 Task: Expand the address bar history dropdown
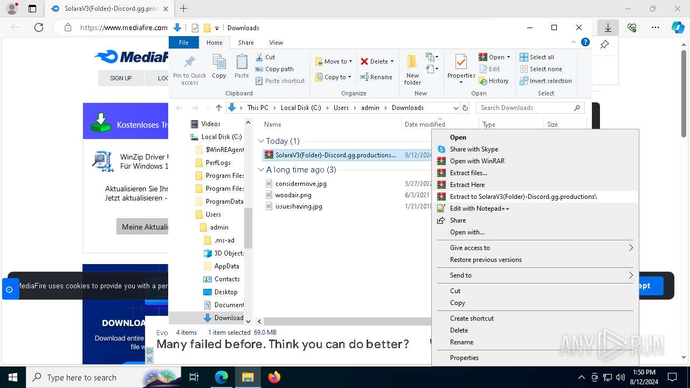(456, 108)
